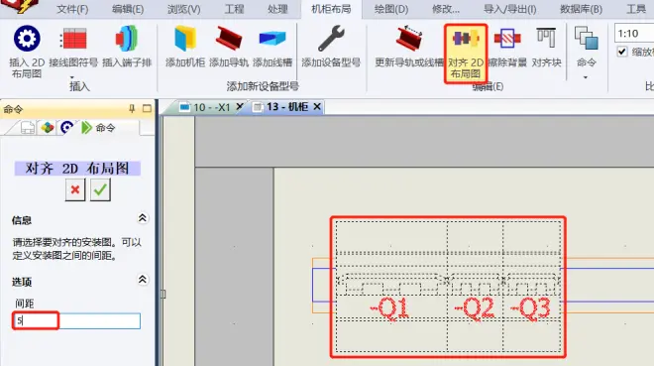Open the 命令 ribbon dropdown arrow
This screenshot has height=366, width=654.
[586, 77]
